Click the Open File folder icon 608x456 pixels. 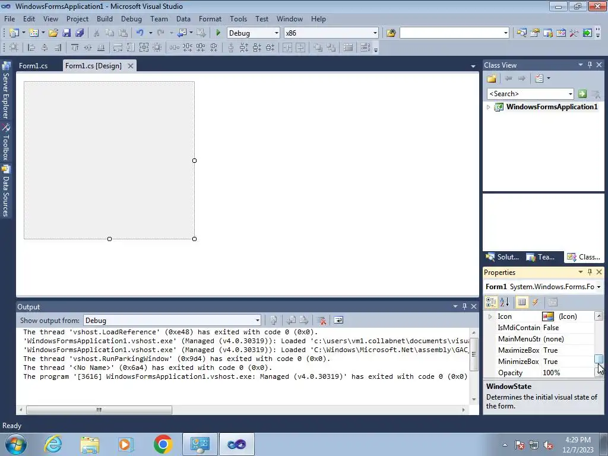click(x=53, y=33)
